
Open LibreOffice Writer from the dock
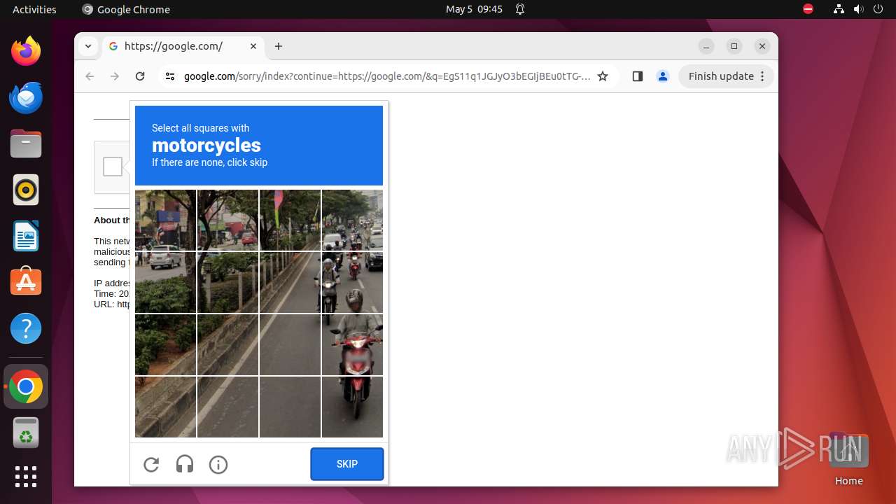(x=26, y=236)
